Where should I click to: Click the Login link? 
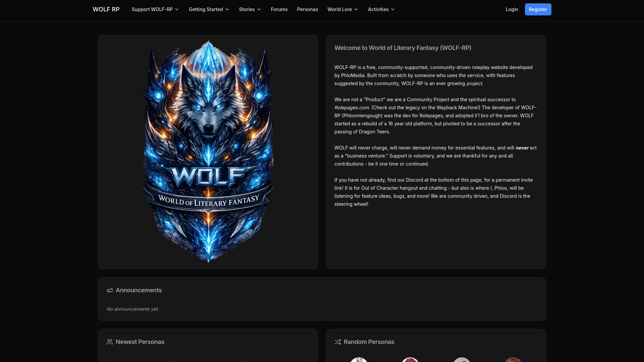[x=512, y=9]
